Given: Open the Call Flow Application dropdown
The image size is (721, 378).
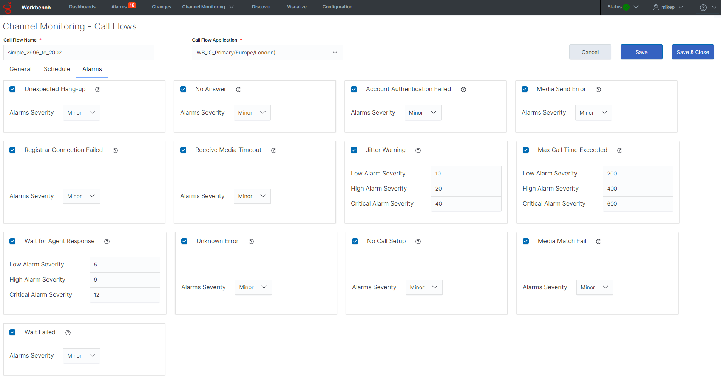Looking at the screenshot, I should tap(267, 53).
